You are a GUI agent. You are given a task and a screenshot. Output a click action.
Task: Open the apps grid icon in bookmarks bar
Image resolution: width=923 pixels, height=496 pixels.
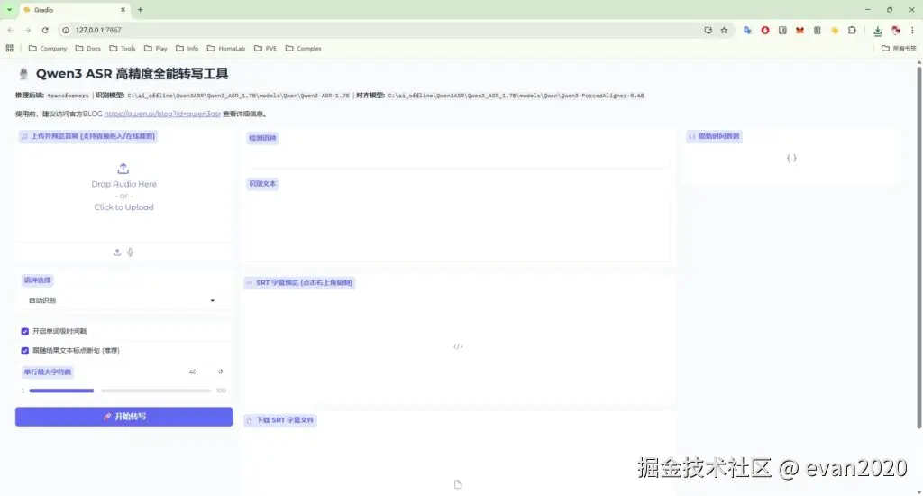point(9,49)
